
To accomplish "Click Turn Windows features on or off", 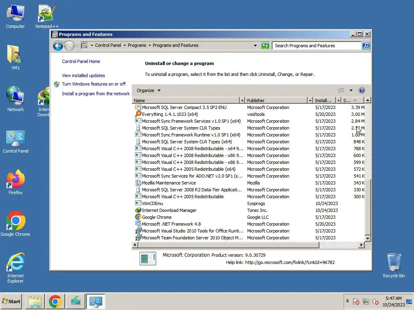I will point(94,84).
